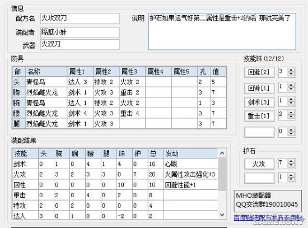Image resolution: width=308 pixels, height=228 pixels.
Task: Select the 达人 row in 装配结果
Action: (x=115, y=216)
